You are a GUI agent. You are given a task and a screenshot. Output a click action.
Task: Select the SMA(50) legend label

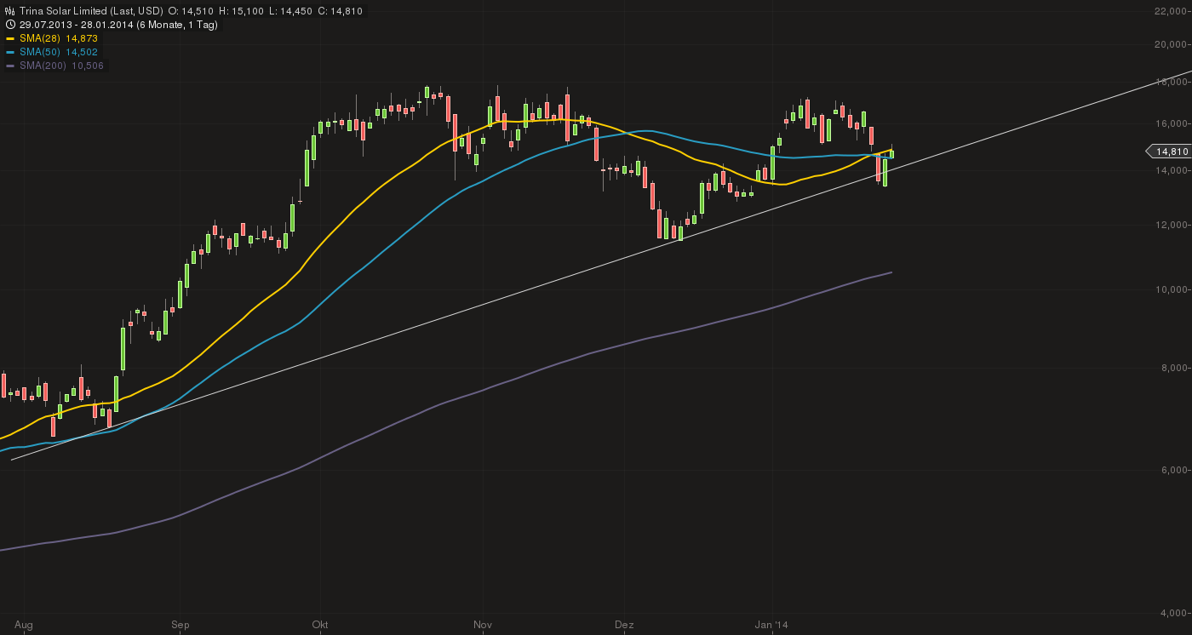[38, 52]
